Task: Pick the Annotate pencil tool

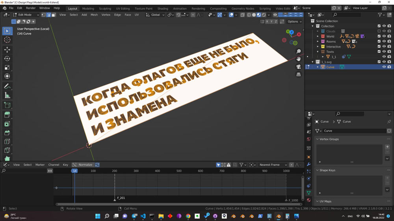Action: click(x=7, y=86)
